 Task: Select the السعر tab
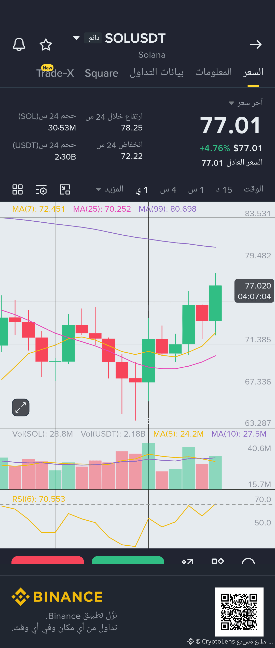pos(253,73)
